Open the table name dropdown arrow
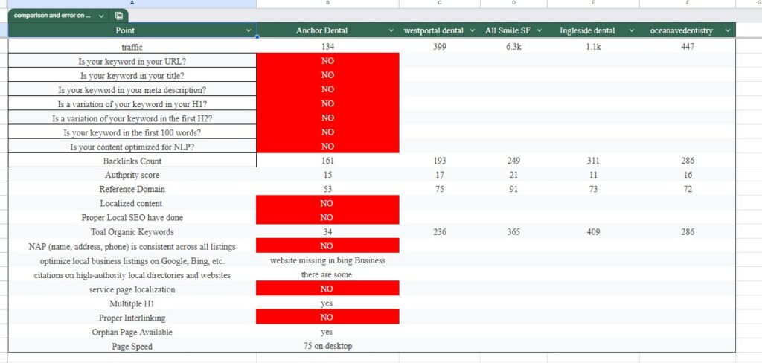Viewport: 762px width, 363px height. 102,16
